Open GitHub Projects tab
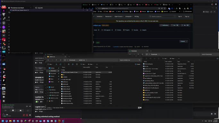219x123 pixels. tap(126, 30)
